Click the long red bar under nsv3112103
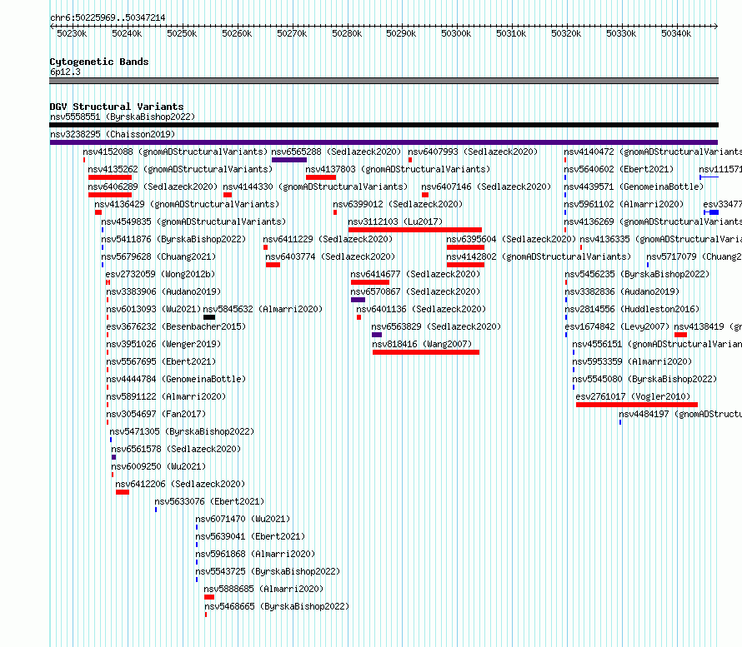 click(415, 230)
